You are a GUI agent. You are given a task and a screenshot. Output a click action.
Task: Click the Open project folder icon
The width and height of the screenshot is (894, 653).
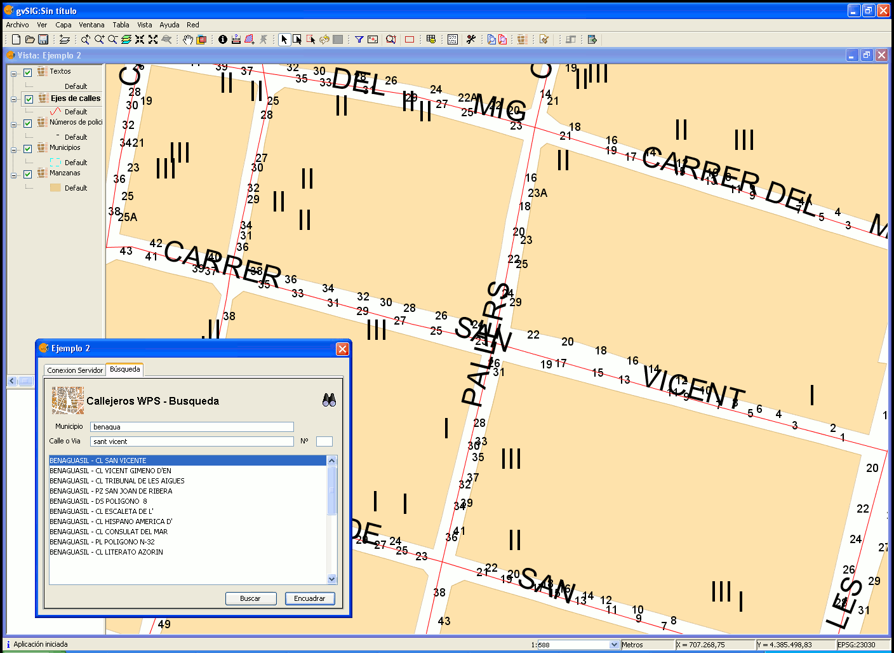click(29, 39)
